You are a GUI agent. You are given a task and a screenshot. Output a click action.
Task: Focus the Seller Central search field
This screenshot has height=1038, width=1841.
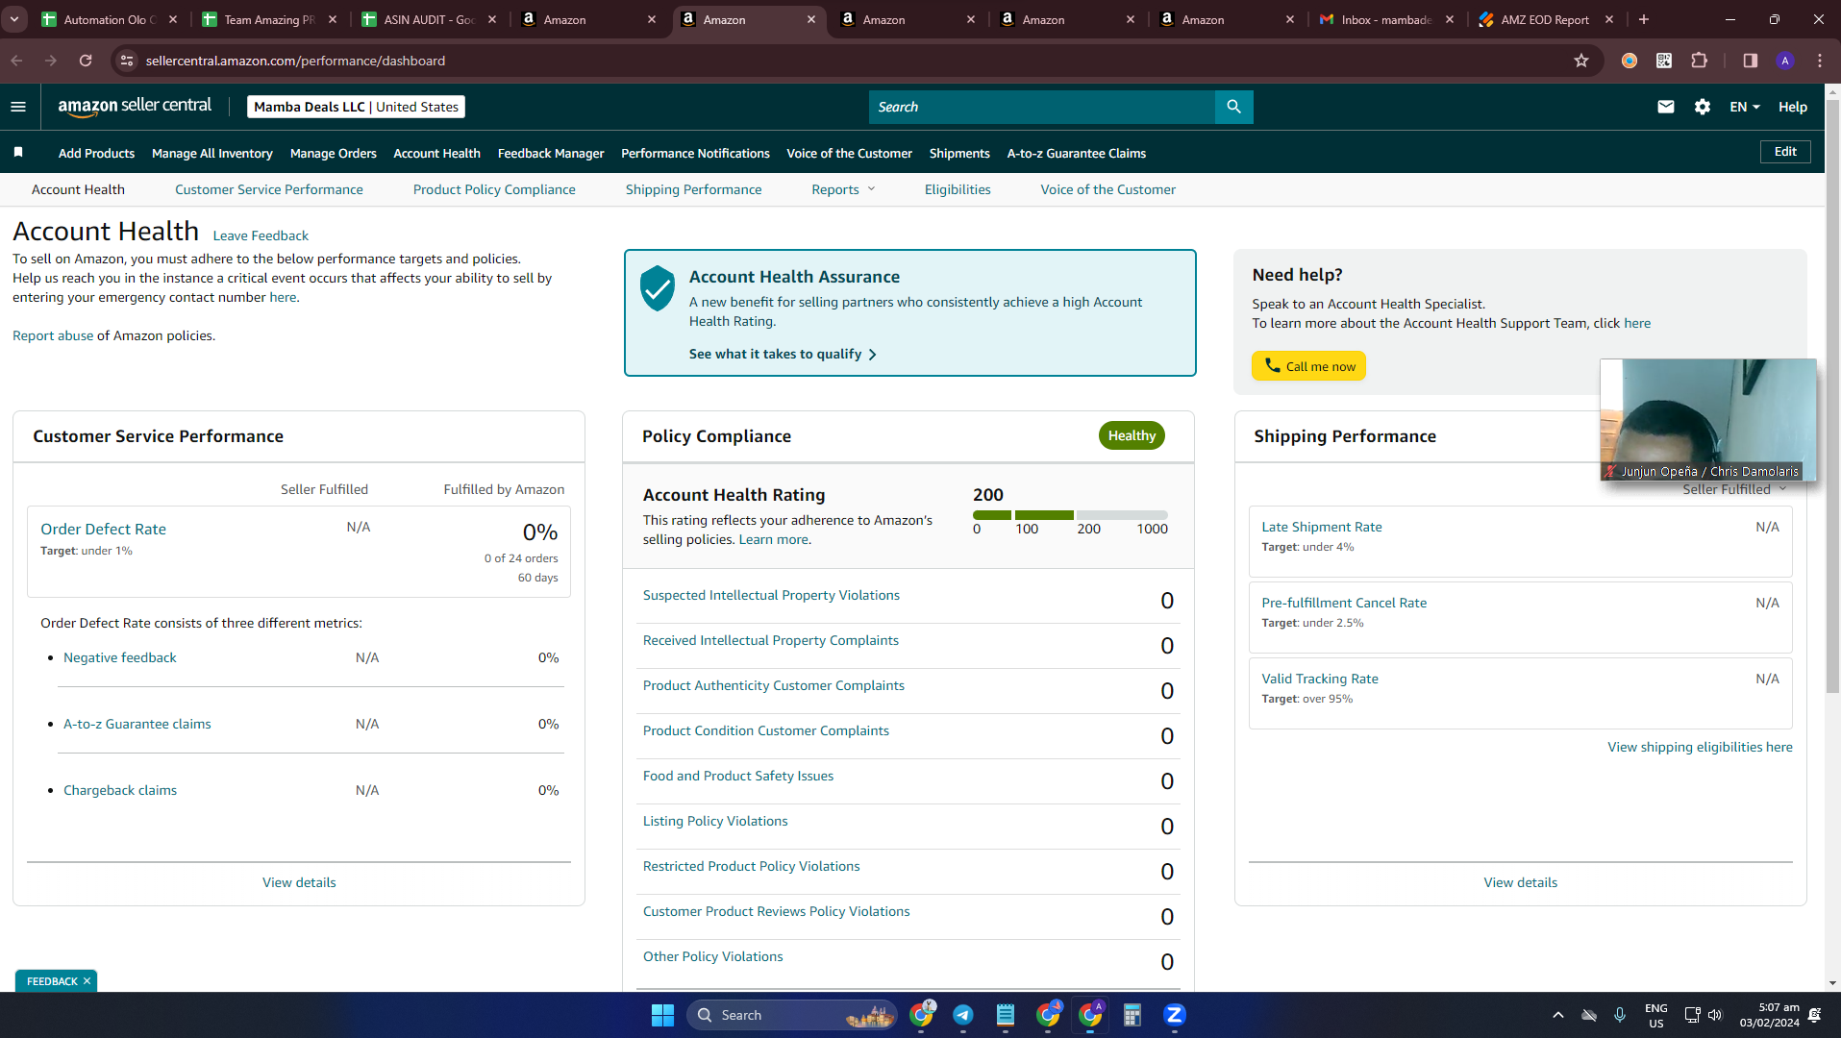(1042, 107)
